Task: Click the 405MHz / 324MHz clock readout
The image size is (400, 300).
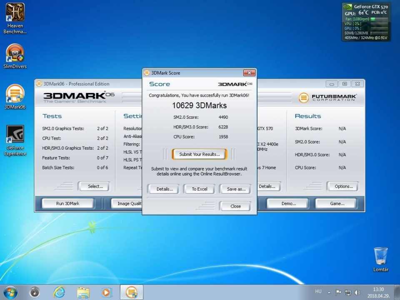Action: 366,38
